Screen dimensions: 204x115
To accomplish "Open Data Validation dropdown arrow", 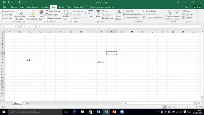I will (x=140, y=18).
